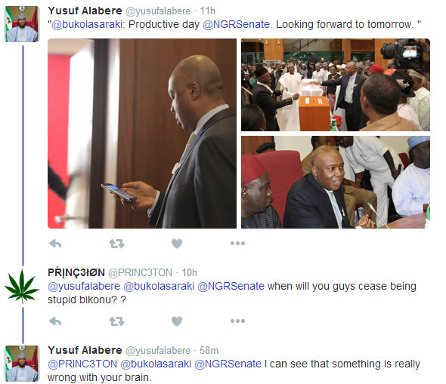The height and width of the screenshot is (384, 446).
Task: Open @NGRSenate link in the first tweet
Action: click(x=236, y=25)
